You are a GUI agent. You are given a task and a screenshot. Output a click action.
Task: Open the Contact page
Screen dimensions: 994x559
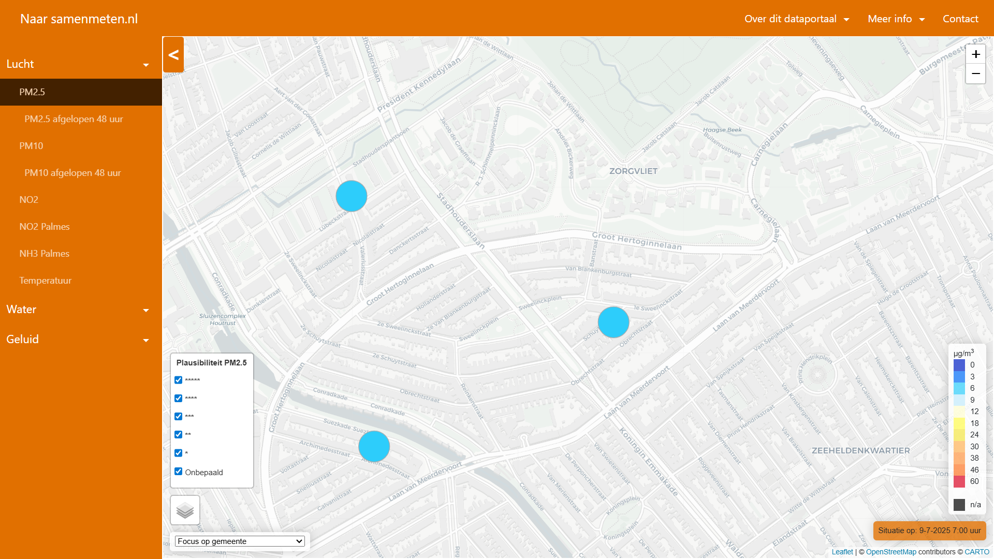[x=960, y=19]
